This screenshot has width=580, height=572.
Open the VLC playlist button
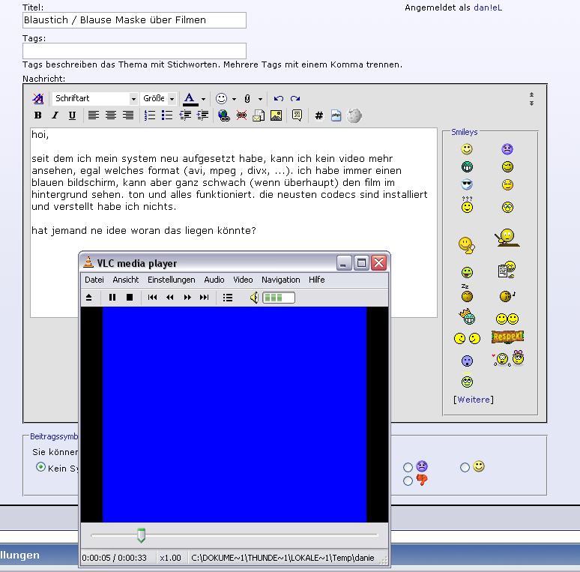[228, 298]
